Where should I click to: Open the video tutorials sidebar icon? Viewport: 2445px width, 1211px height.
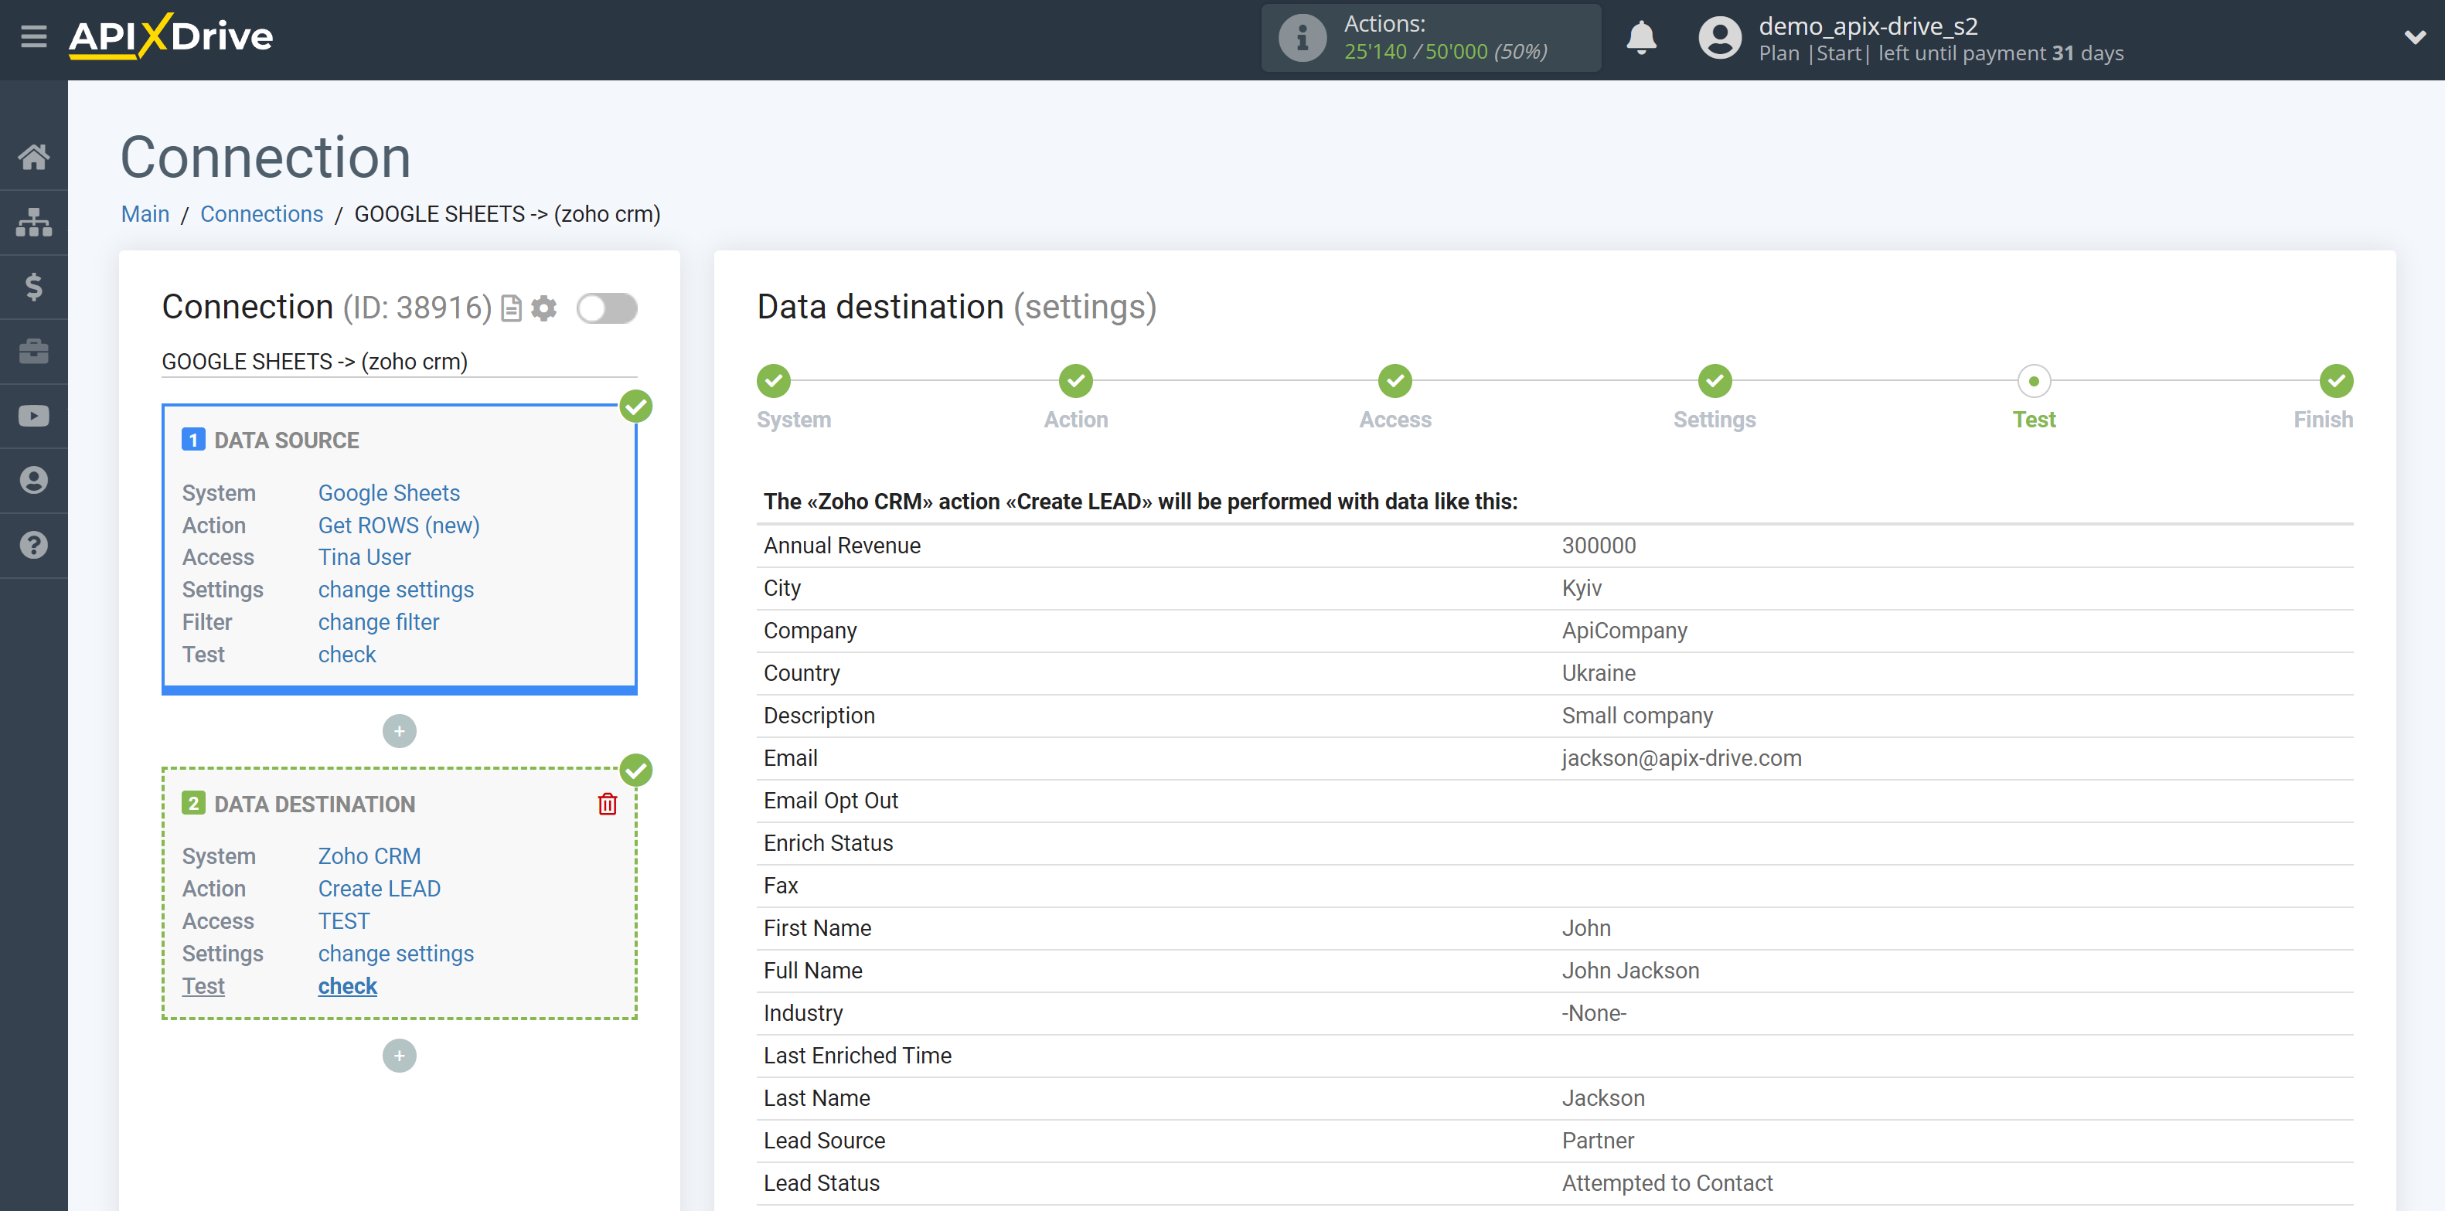click(33, 416)
